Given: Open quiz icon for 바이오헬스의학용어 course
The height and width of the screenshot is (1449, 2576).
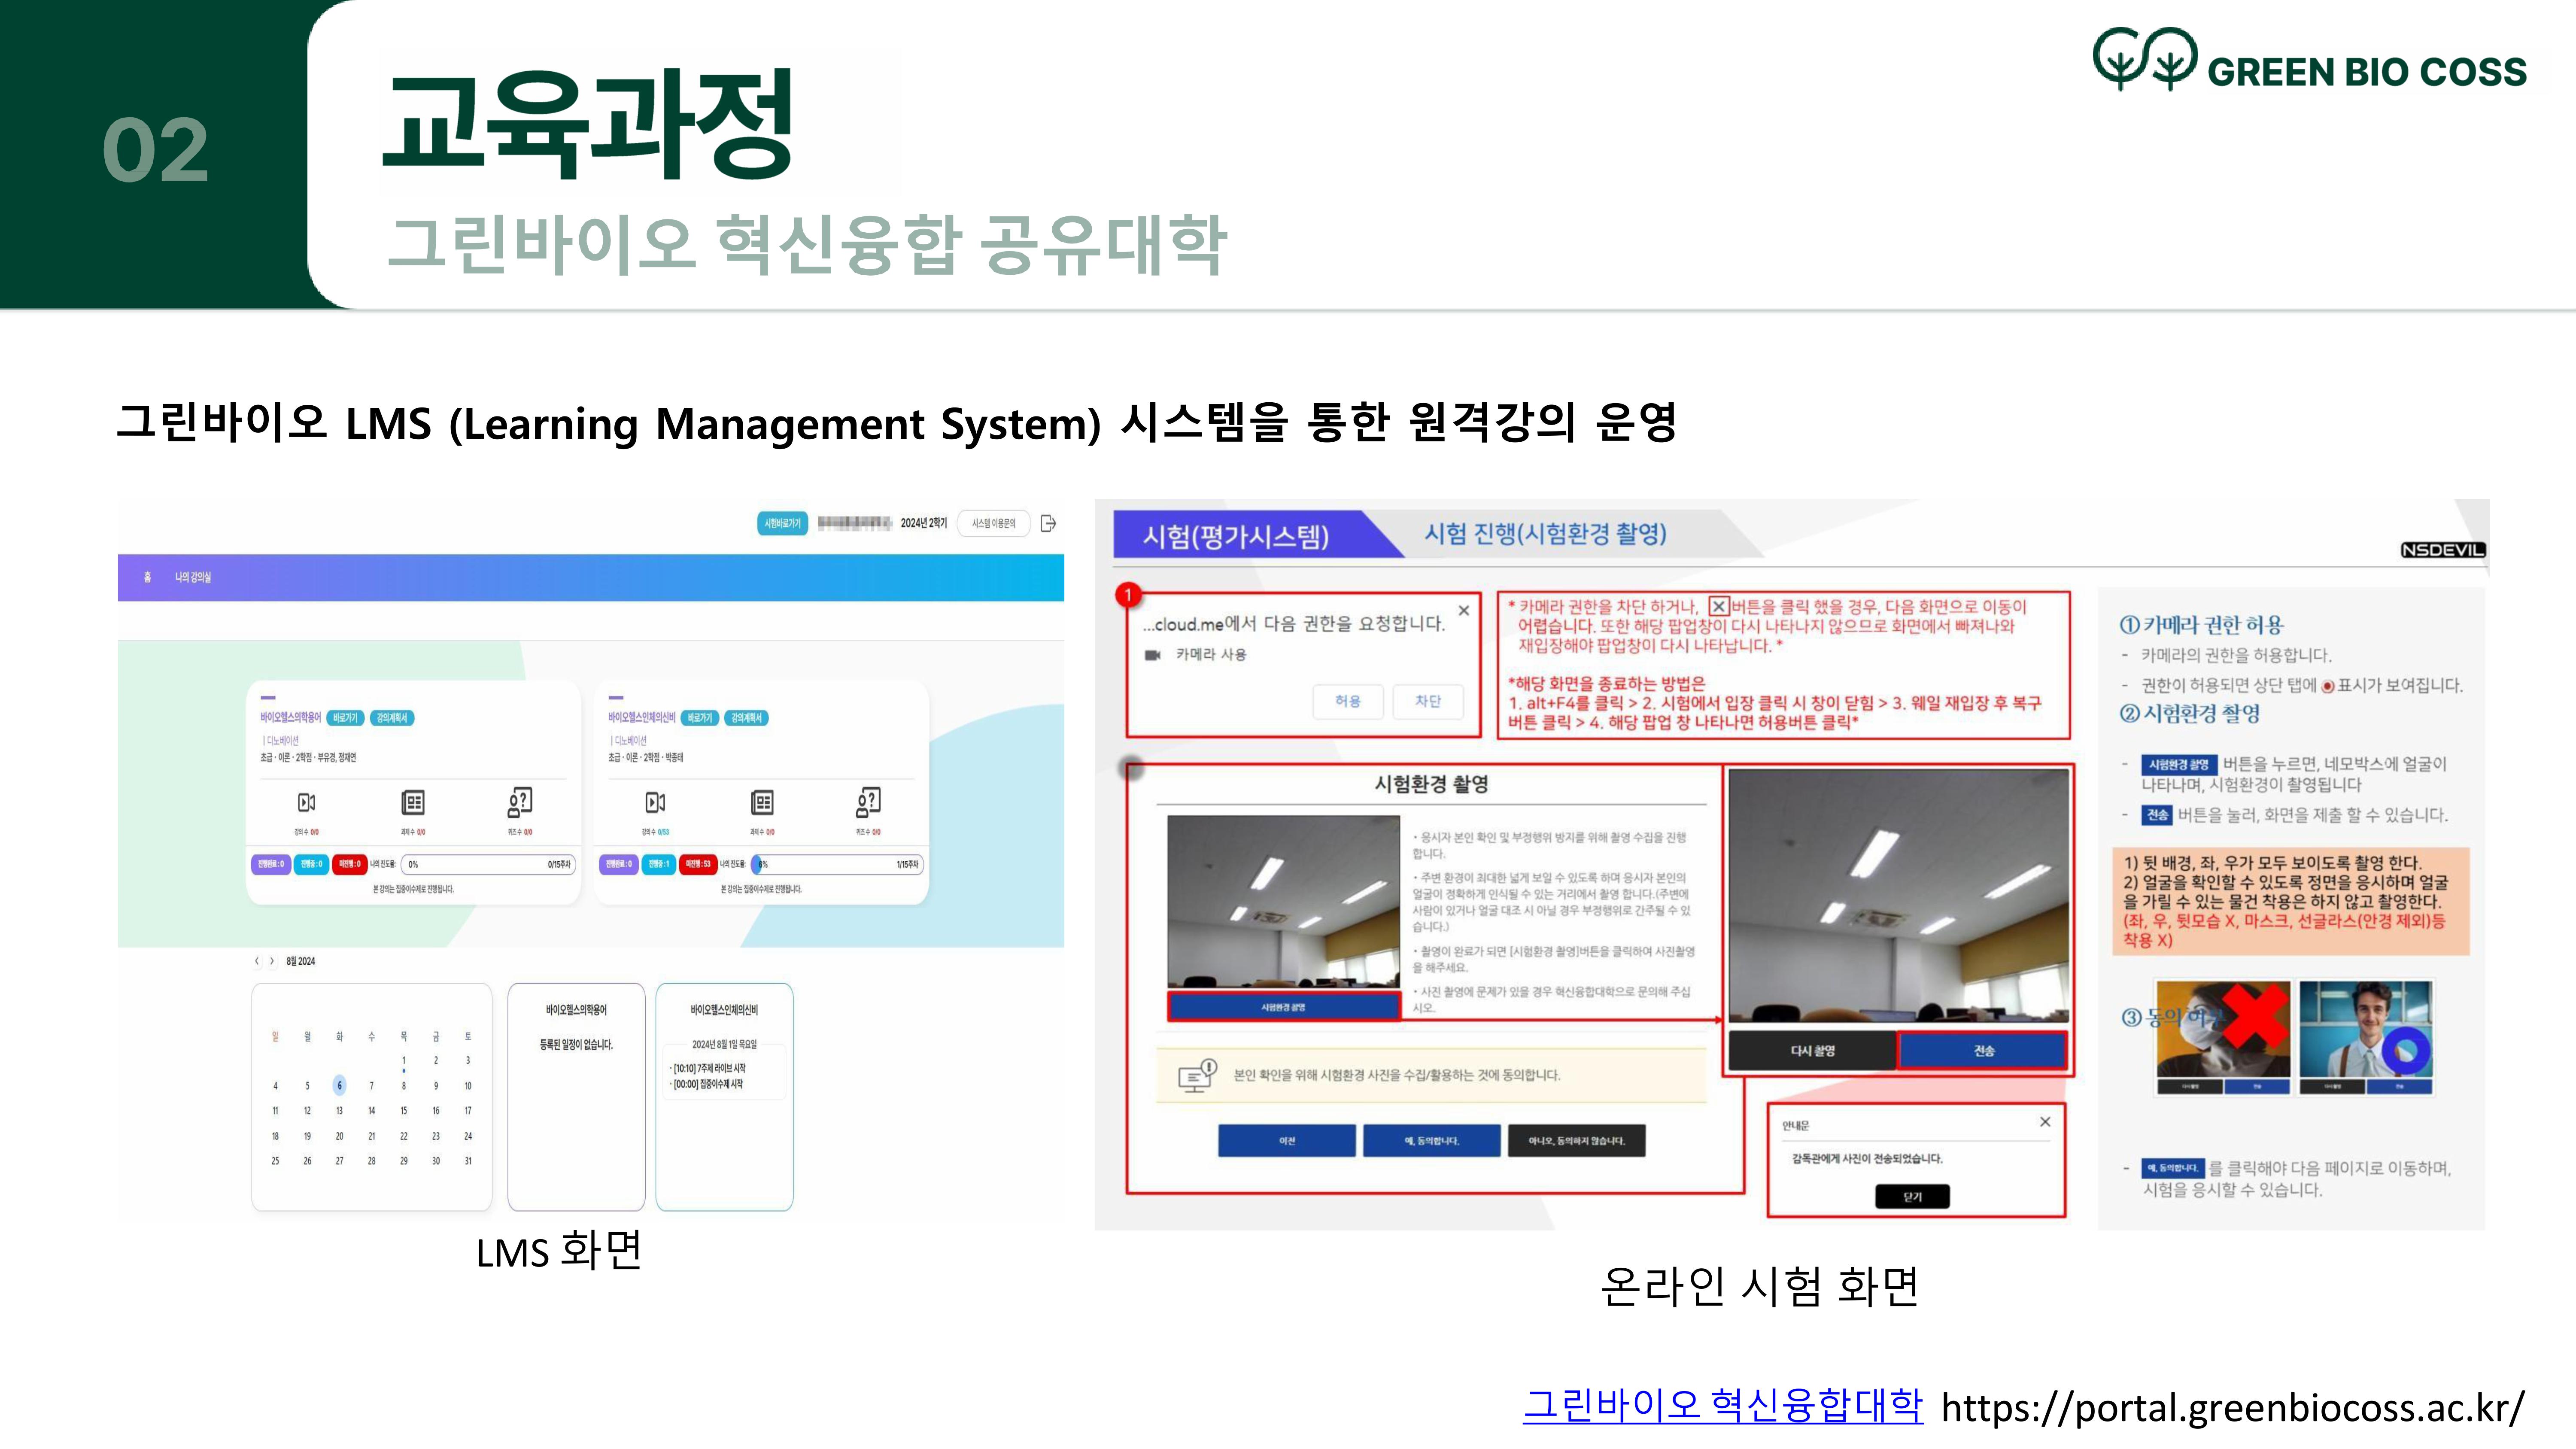Looking at the screenshot, I should coord(520,801).
